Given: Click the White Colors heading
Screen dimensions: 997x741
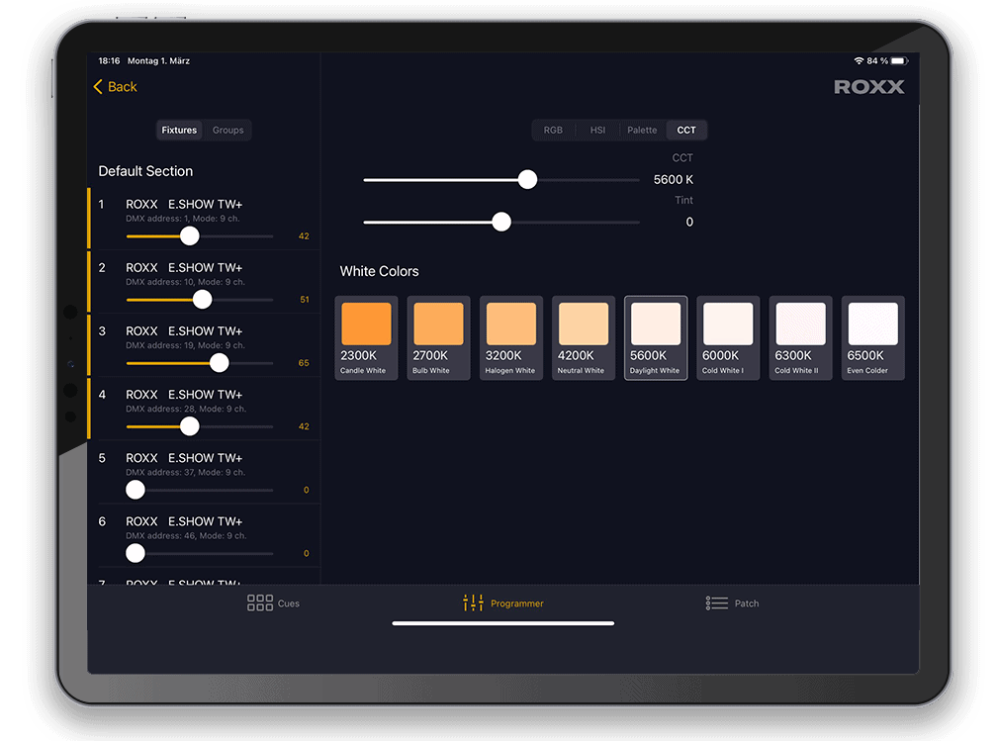Looking at the screenshot, I should pyautogui.click(x=380, y=272).
